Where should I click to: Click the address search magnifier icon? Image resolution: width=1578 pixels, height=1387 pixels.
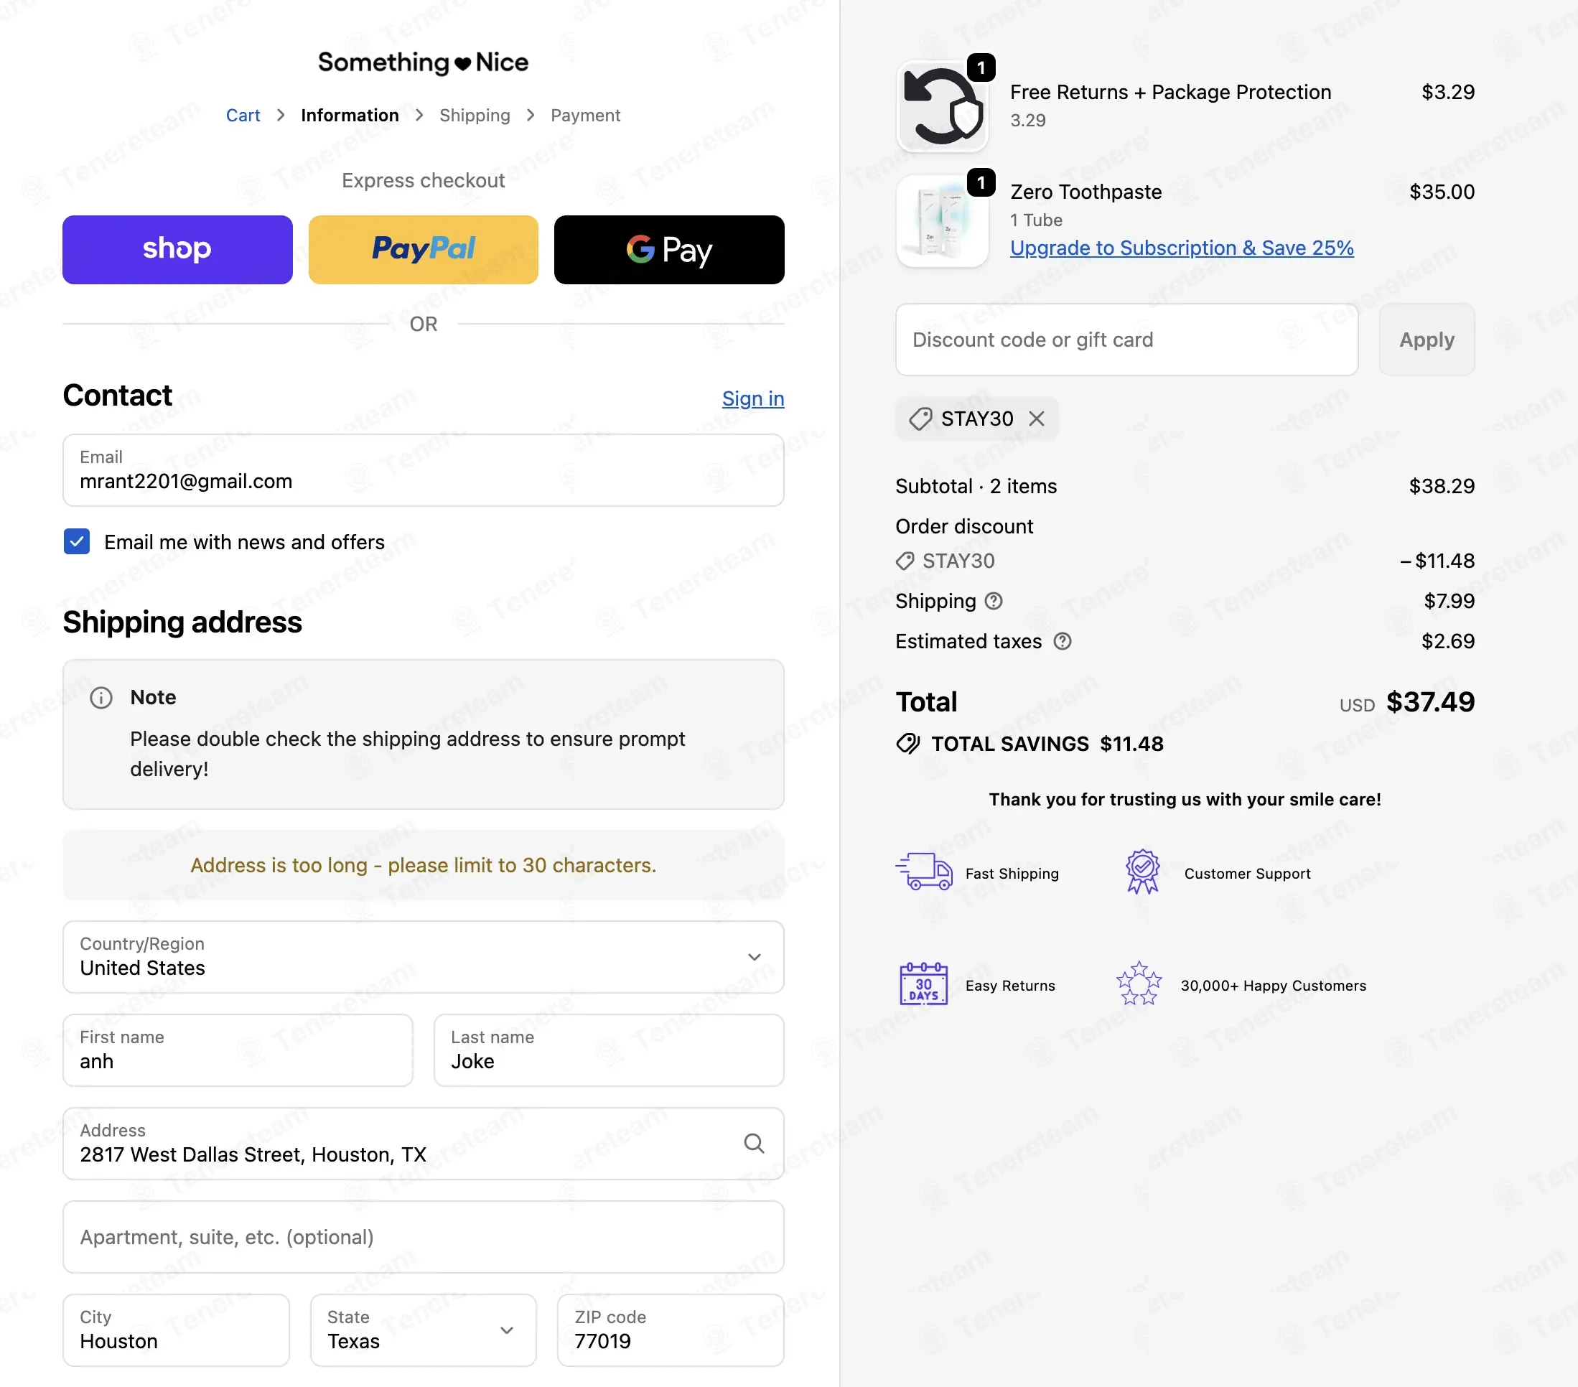coord(754,1143)
